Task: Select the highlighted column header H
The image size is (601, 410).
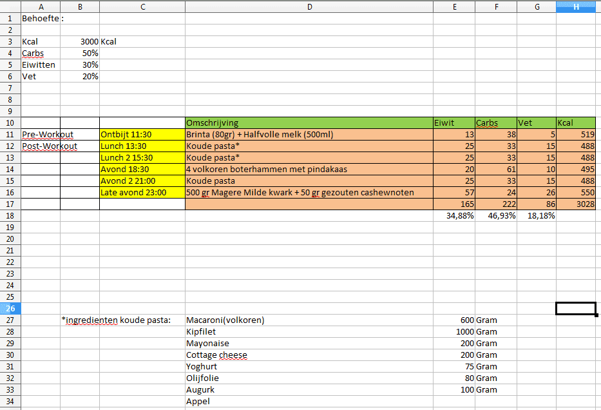Action: pyautogui.click(x=575, y=6)
